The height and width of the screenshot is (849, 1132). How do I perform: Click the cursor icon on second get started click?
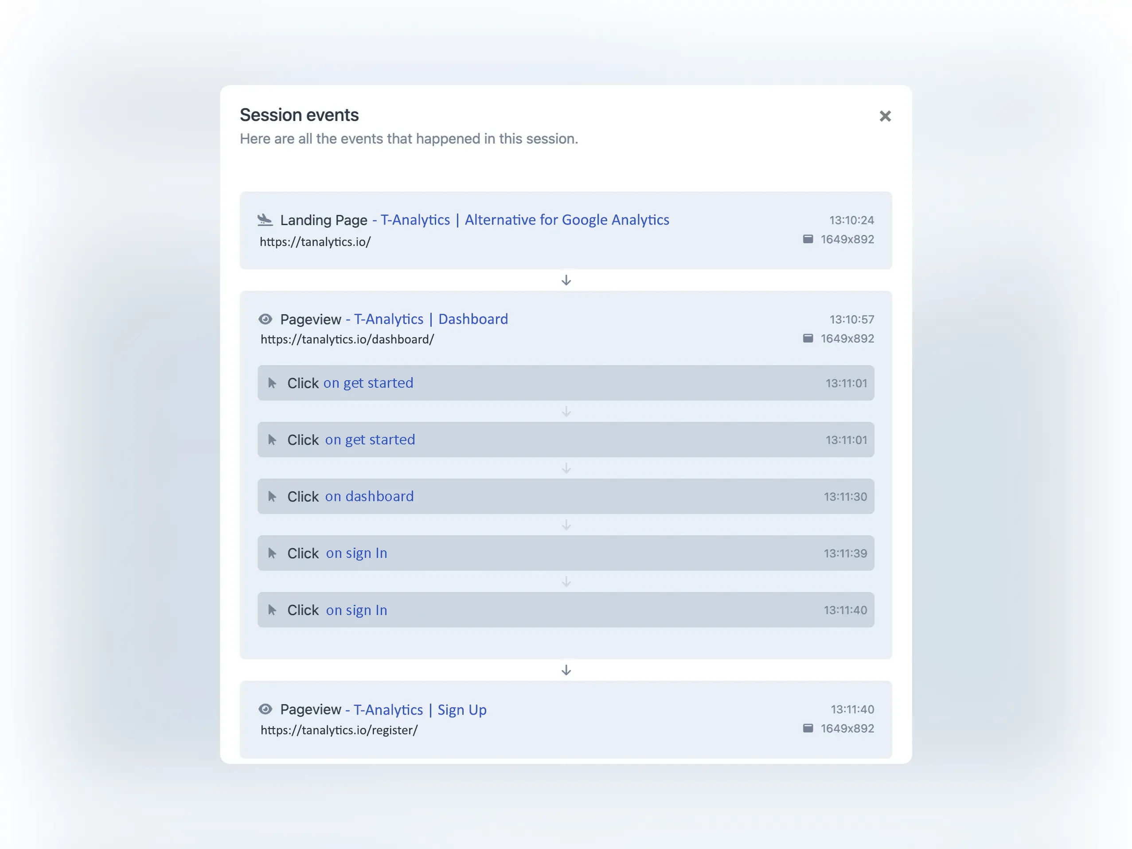(273, 439)
